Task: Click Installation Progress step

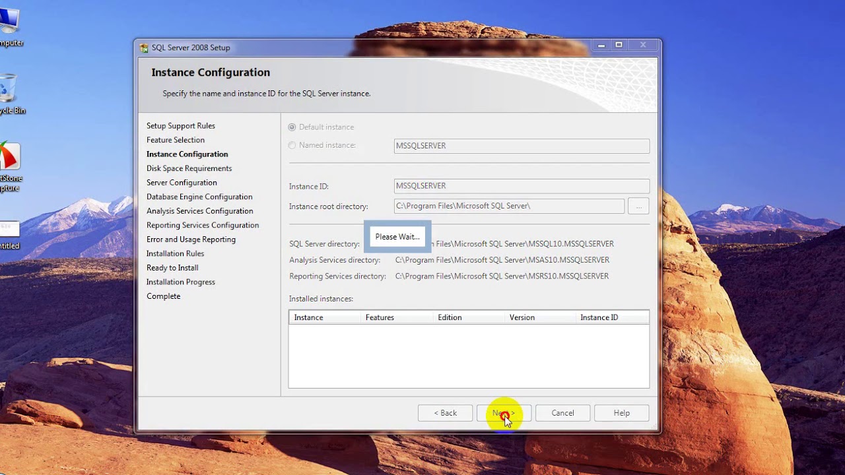Action: [181, 282]
